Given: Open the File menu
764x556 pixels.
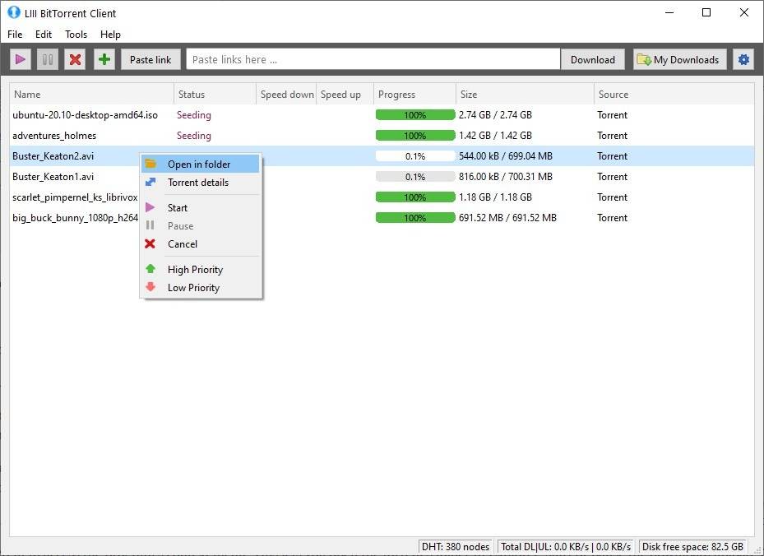Looking at the screenshot, I should pyautogui.click(x=15, y=34).
